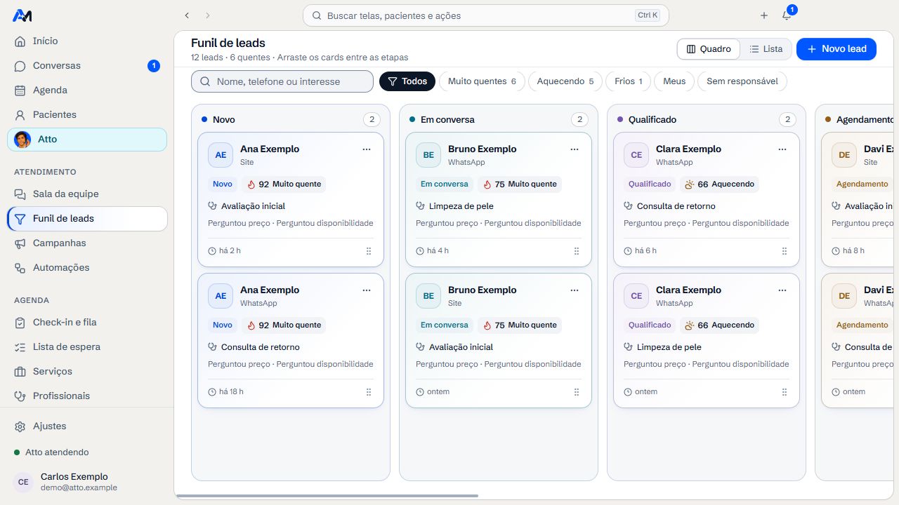The width and height of the screenshot is (899, 505).
Task: Click the flame score 92 on Ana Exemplo Site card
Action: [284, 184]
